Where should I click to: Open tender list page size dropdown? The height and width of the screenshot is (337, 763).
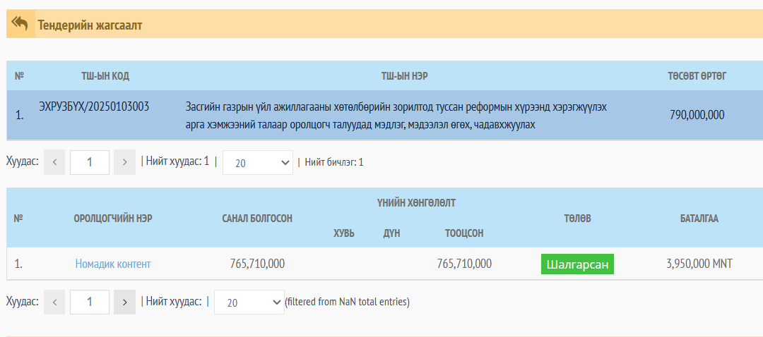click(258, 163)
